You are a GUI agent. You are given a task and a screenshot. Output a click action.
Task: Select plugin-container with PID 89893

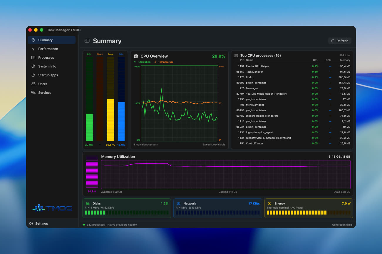coord(292,83)
